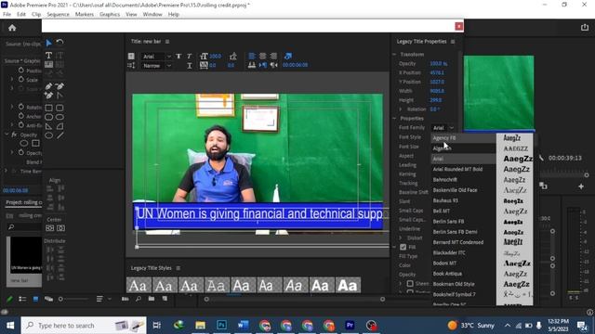Click the Windows taskbar search box
The height and width of the screenshot is (334, 595).
(84, 326)
